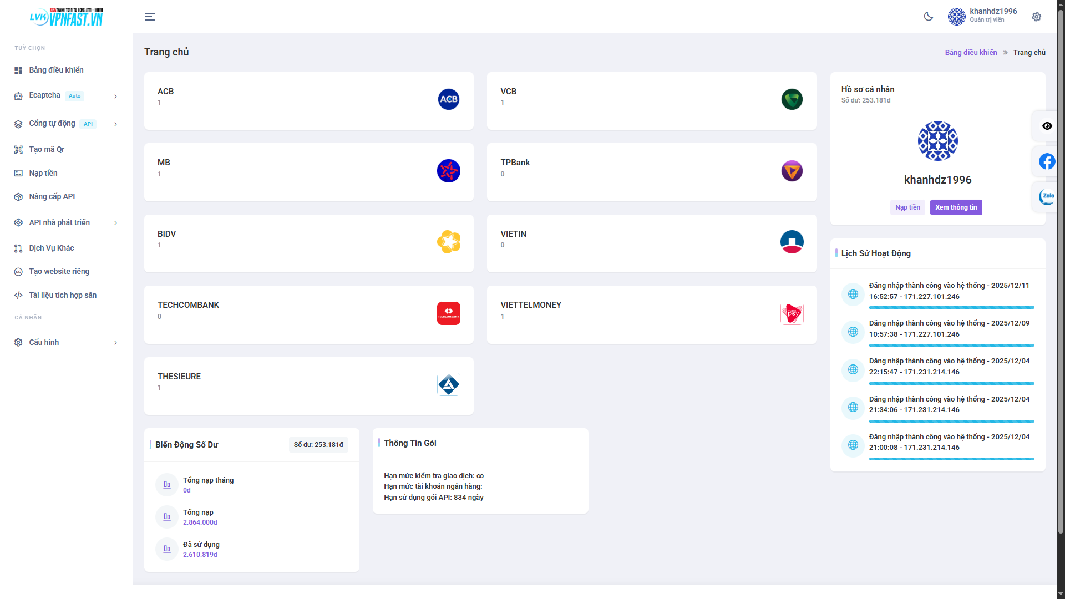Screen dimensions: 1065x599
Task: Click the khanhdz1996 profile avatar
Action: click(x=956, y=17)
